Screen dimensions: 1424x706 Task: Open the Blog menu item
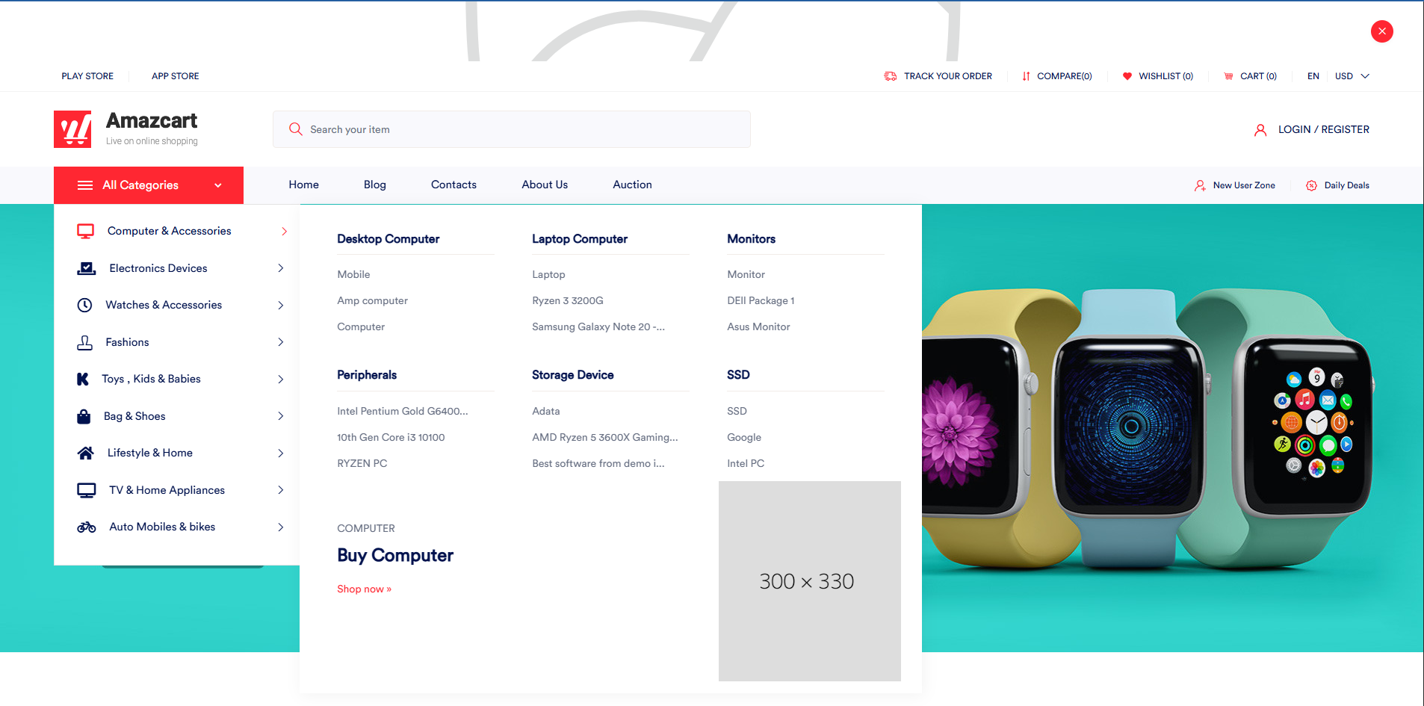coord(375,185)
